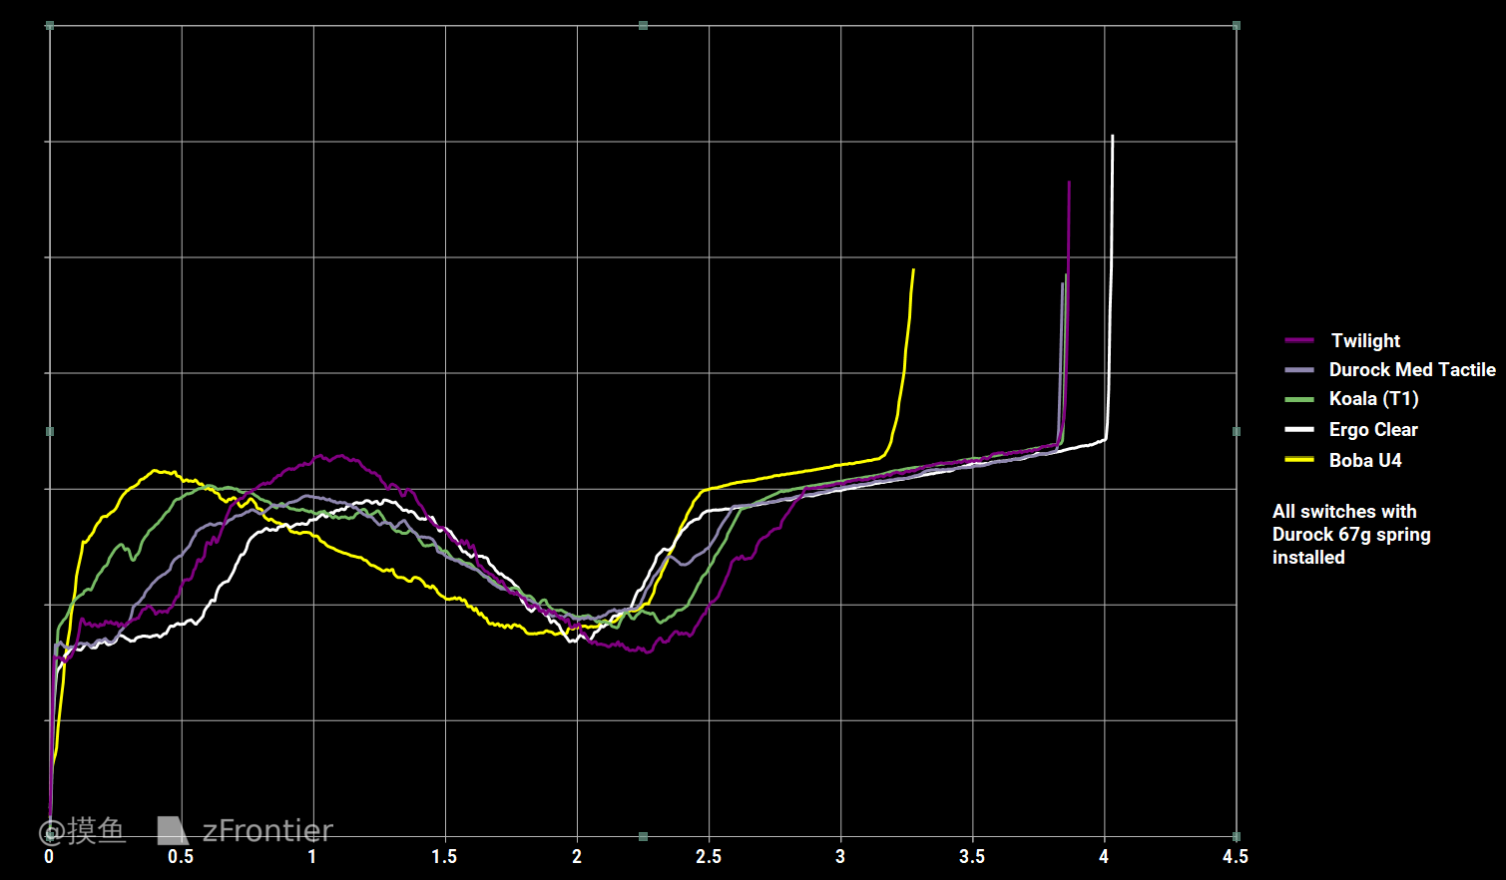Click the gray Durock Med Tactile swatch
Screen dimensions: 1506x880
(1299, 370)
